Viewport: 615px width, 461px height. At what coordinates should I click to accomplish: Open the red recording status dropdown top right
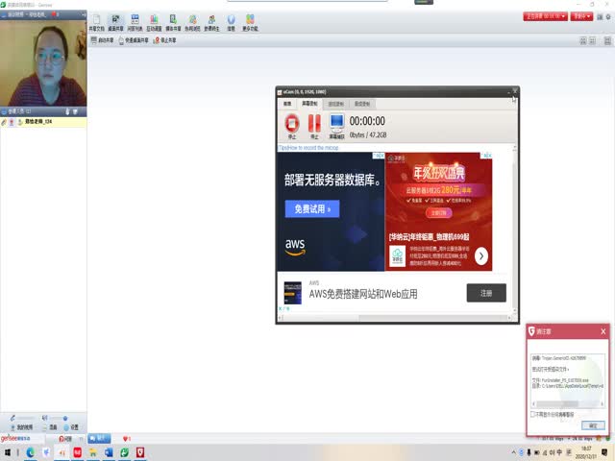point(545,16)
